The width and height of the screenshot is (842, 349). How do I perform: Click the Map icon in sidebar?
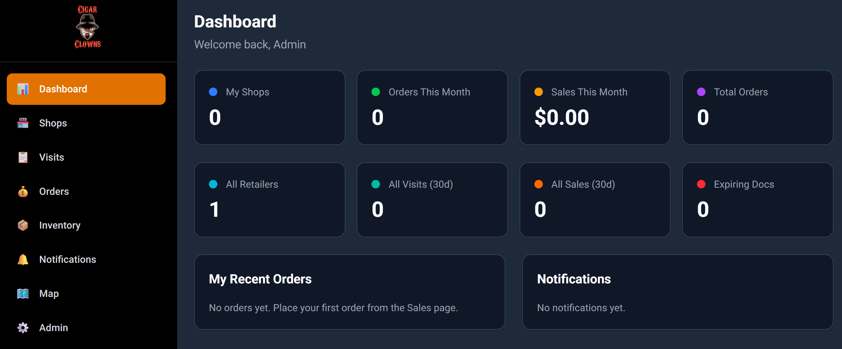pyautogui.click(x=23, y=294)
